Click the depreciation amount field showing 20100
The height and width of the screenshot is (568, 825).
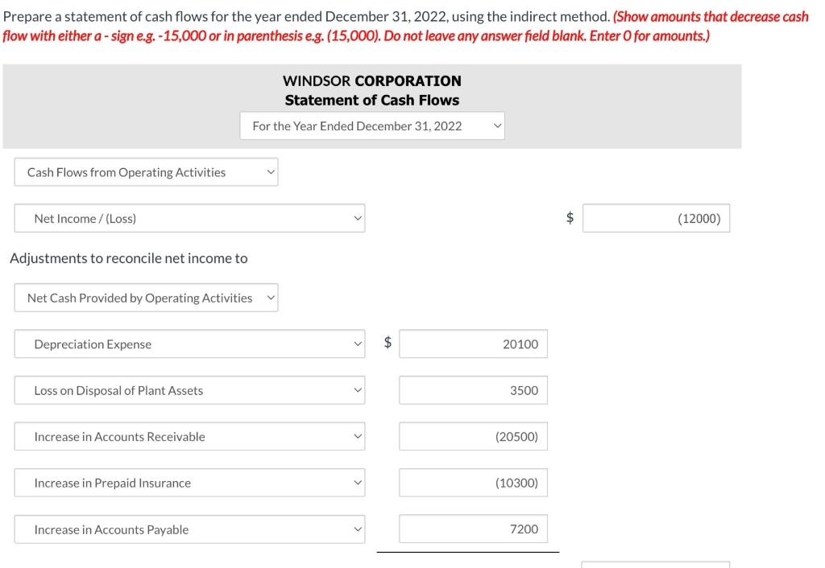pos(473,344)
